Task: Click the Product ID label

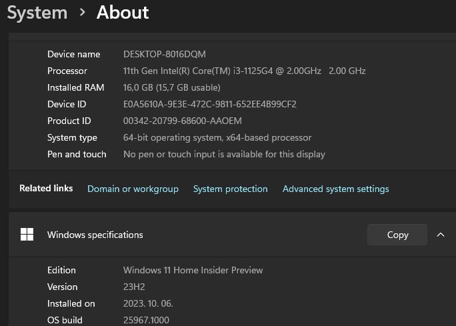Action: [x=69, y=121]
